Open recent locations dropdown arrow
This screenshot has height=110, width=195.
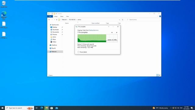click(x=55, y=20)
